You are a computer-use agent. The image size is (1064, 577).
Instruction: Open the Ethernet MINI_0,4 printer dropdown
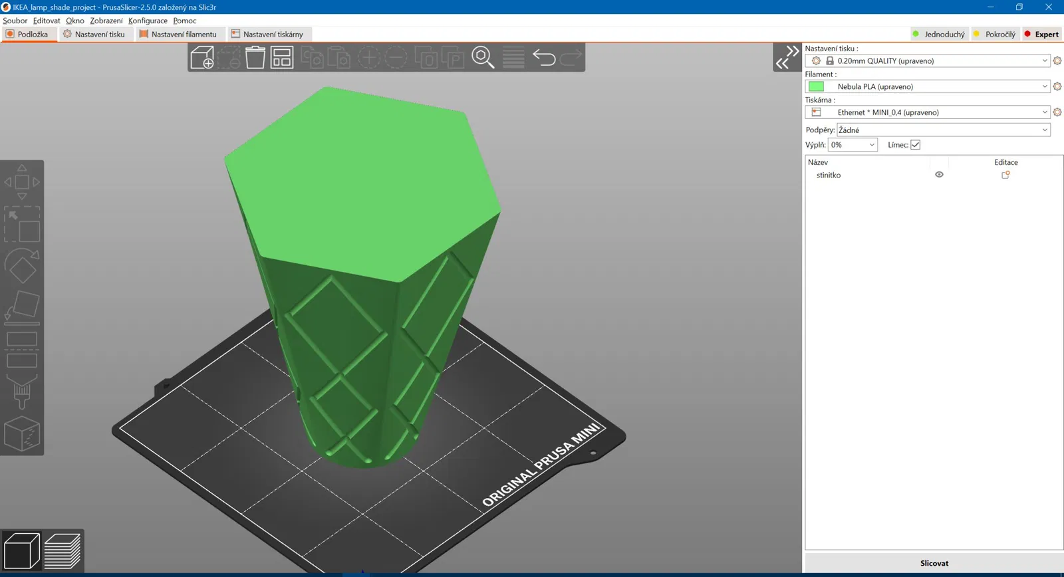(928, 112)
